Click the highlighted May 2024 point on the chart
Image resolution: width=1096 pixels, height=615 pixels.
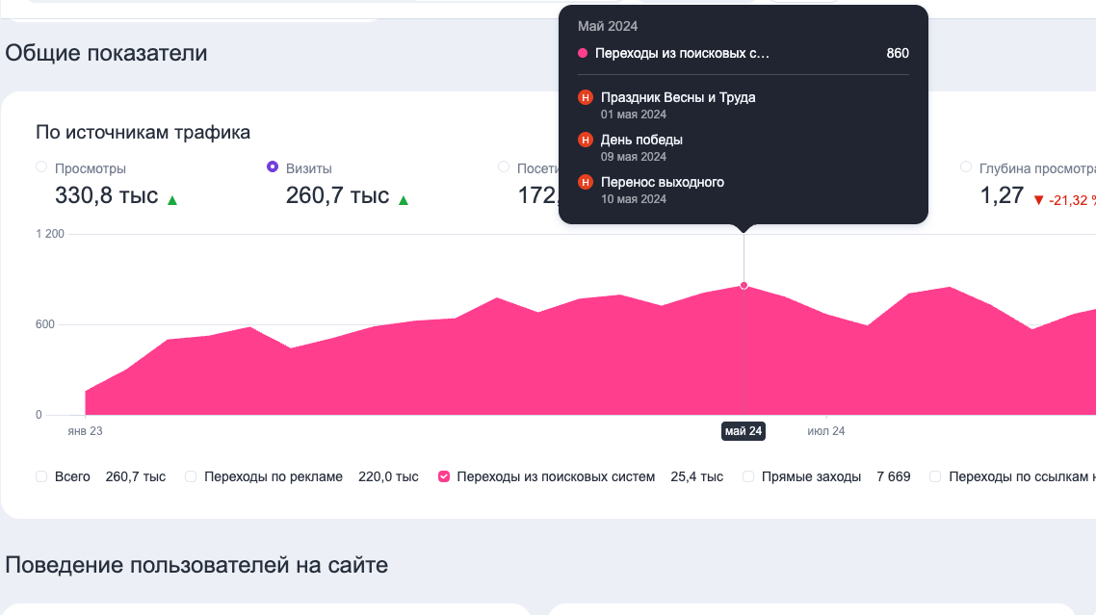coord(744,286)
